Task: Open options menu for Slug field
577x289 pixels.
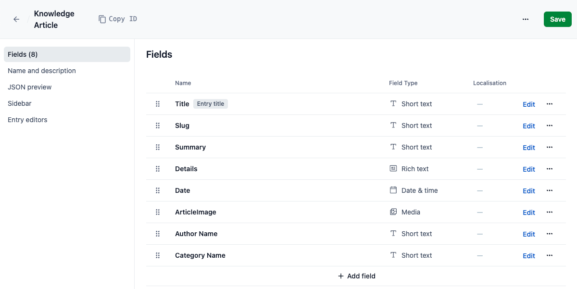Action: pos(550,126)
